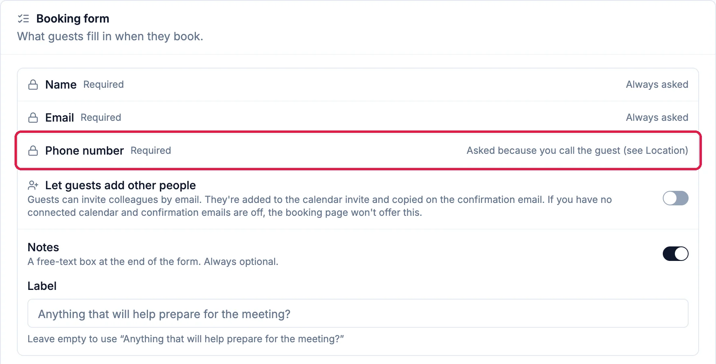Image resolution: width=716 pixels, height=364 pixels.
Task: Click 'Required' next to Email
Action: point(101,118)
